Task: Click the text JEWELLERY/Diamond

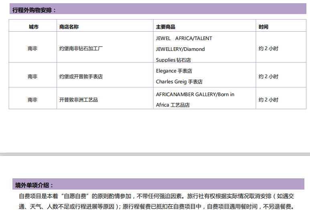Action: pos(180,49)
